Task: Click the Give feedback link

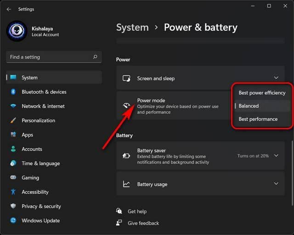Action: pos(143,223)
